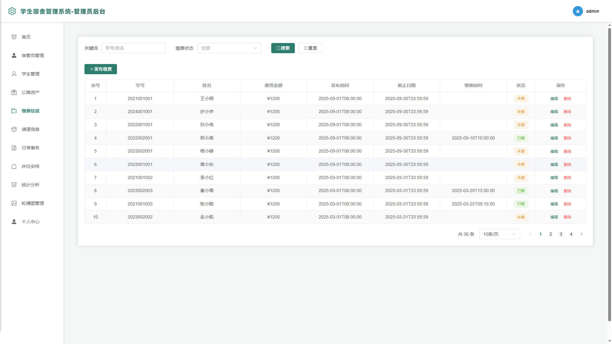
Task: Edit the row for 朱小凯
Action: coord(554,217)
